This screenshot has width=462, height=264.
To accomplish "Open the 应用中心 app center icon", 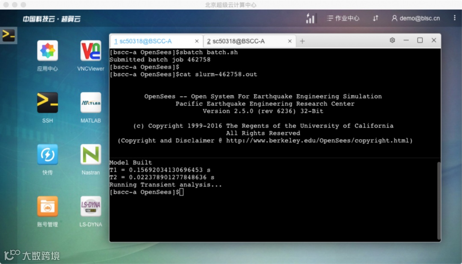I will [x=47, y=50].
